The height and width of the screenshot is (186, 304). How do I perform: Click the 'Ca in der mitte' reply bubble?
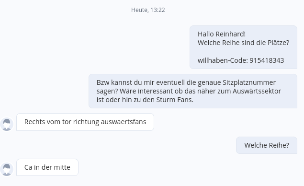(x=47, y=167)
